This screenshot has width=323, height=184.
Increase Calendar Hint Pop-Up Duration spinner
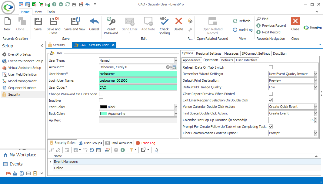pyautogui.click(x=315, y=119)
